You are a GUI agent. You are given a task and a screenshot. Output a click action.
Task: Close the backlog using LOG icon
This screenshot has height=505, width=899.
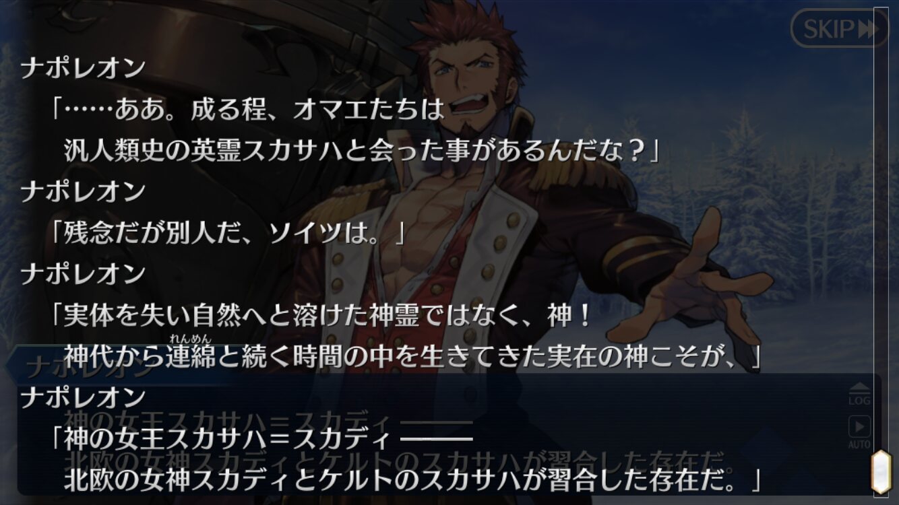859,394
